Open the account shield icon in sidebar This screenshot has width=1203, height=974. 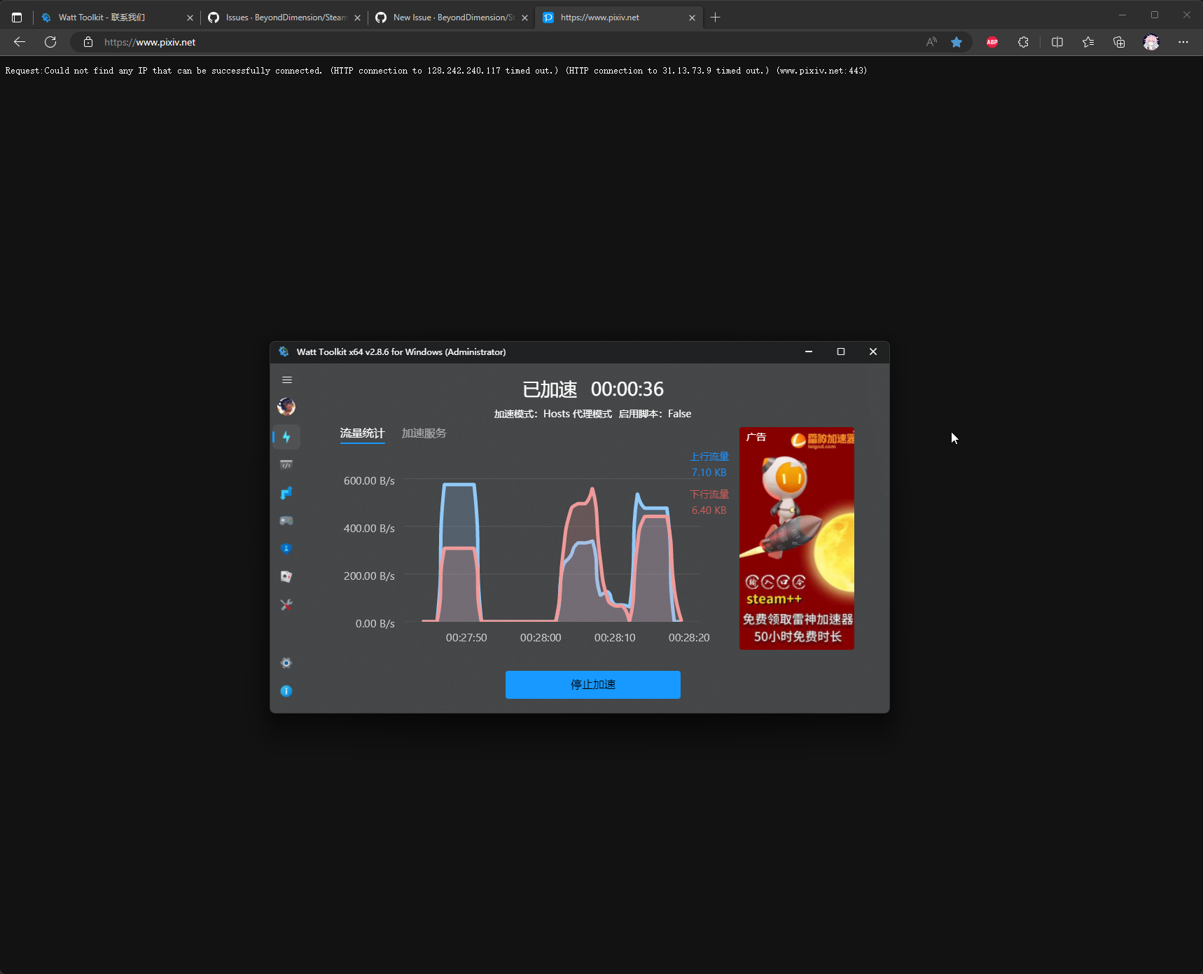(286, 548)
